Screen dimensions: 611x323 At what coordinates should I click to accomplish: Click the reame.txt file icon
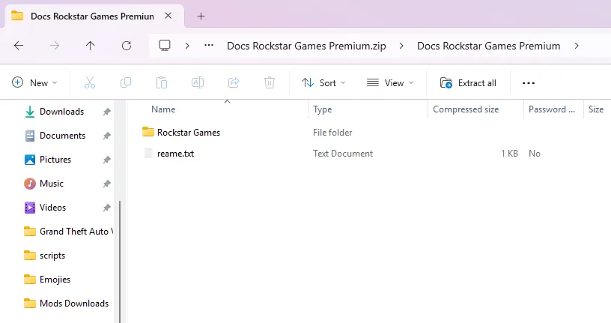148,153
